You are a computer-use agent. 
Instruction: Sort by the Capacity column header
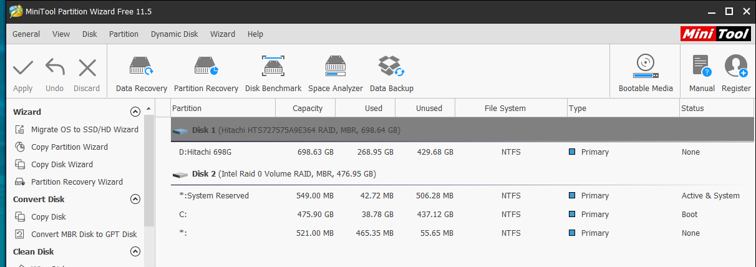tap(307, 109)
